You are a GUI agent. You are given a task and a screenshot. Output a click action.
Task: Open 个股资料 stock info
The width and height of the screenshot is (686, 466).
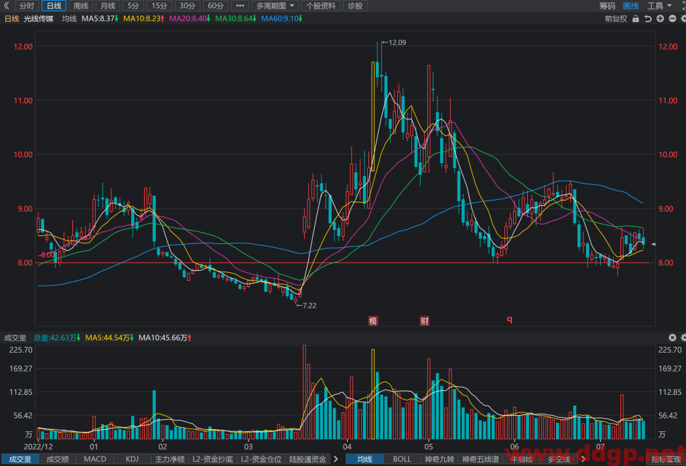click(321, 5)
